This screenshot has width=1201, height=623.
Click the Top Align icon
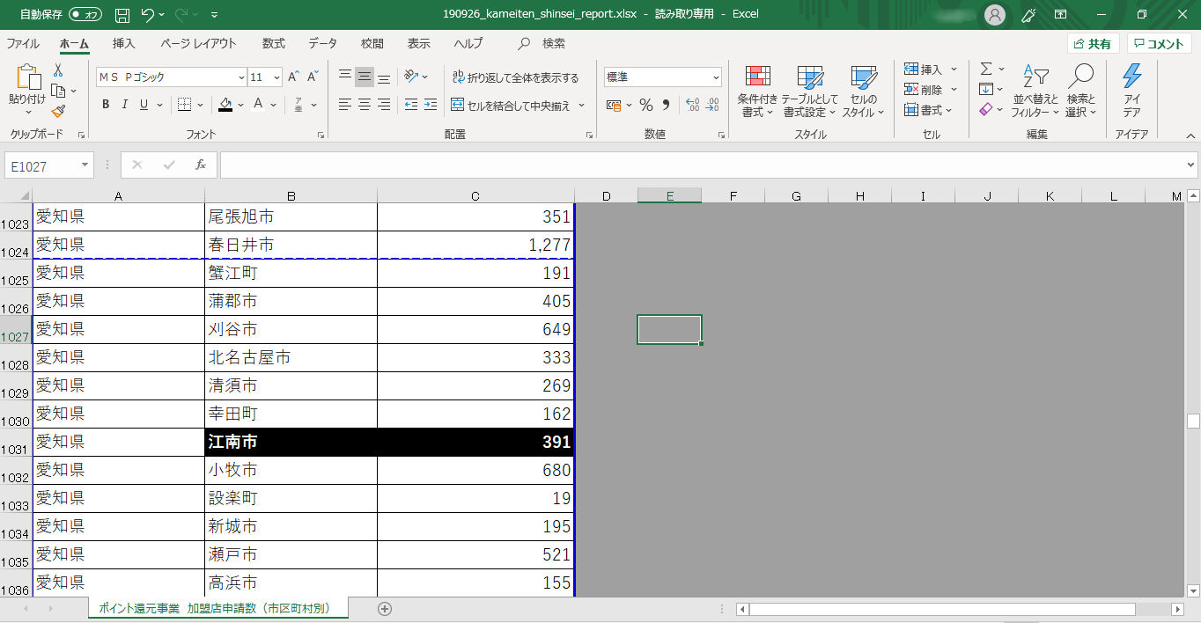click(x=345, y=77)
